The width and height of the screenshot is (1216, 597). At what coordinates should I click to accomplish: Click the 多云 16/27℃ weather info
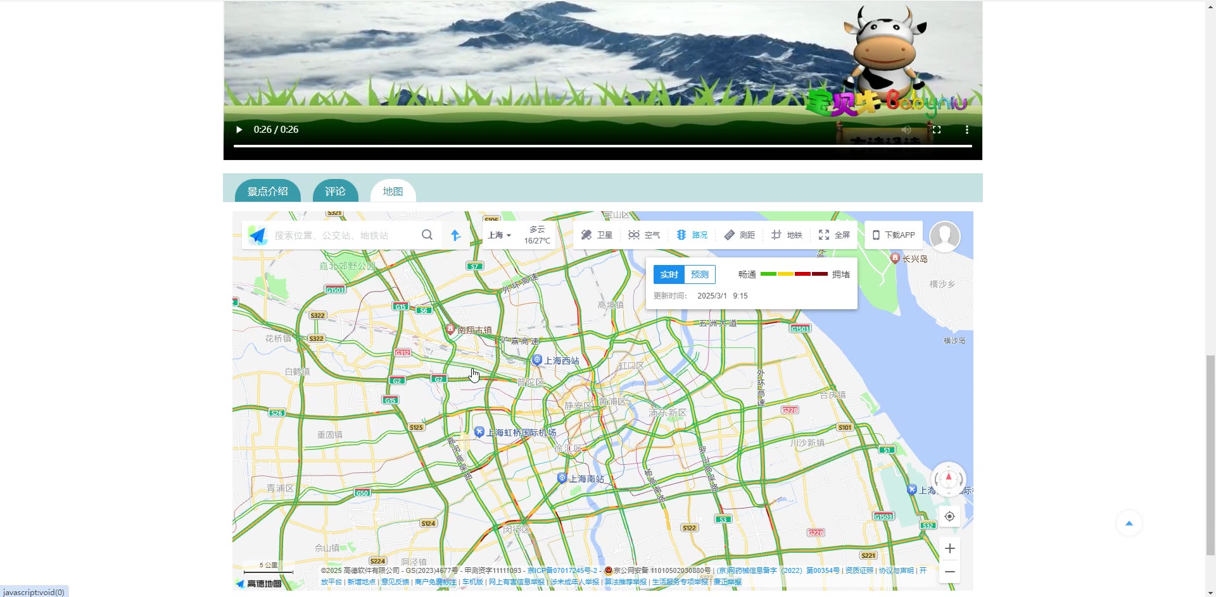pos(537,235)
